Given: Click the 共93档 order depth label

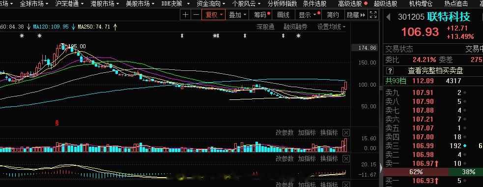Looking at the screenshot, I should pyautogui.click(x=396, y=81).
